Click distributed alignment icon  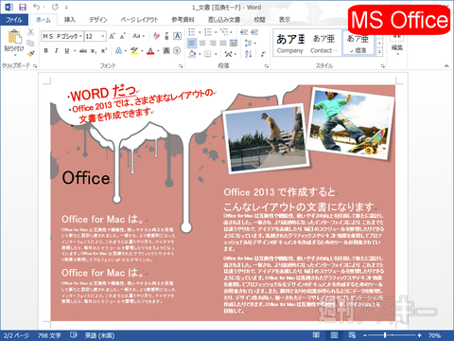(x=234, y=43)
